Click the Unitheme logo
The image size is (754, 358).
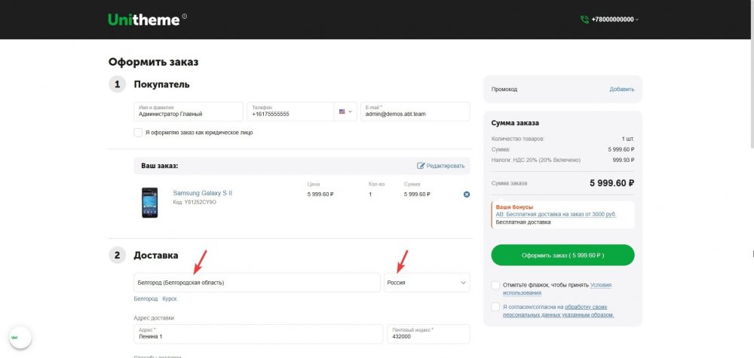click(144, 20)
